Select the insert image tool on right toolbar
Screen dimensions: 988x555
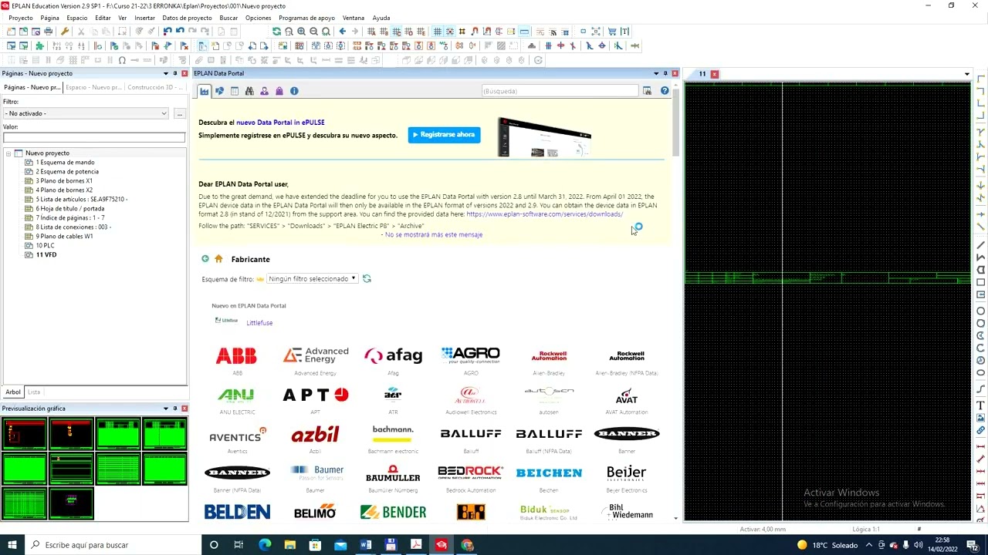tap(981, 418)
